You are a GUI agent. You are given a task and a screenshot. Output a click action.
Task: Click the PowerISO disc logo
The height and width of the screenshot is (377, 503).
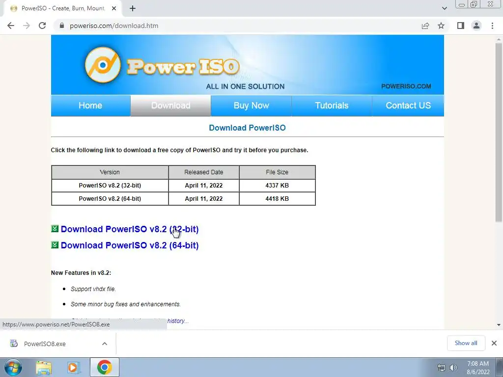tap(103, 65)
